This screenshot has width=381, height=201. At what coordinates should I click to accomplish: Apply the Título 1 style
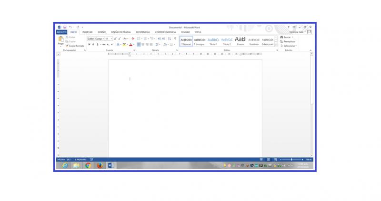click(x=213, y=41)
